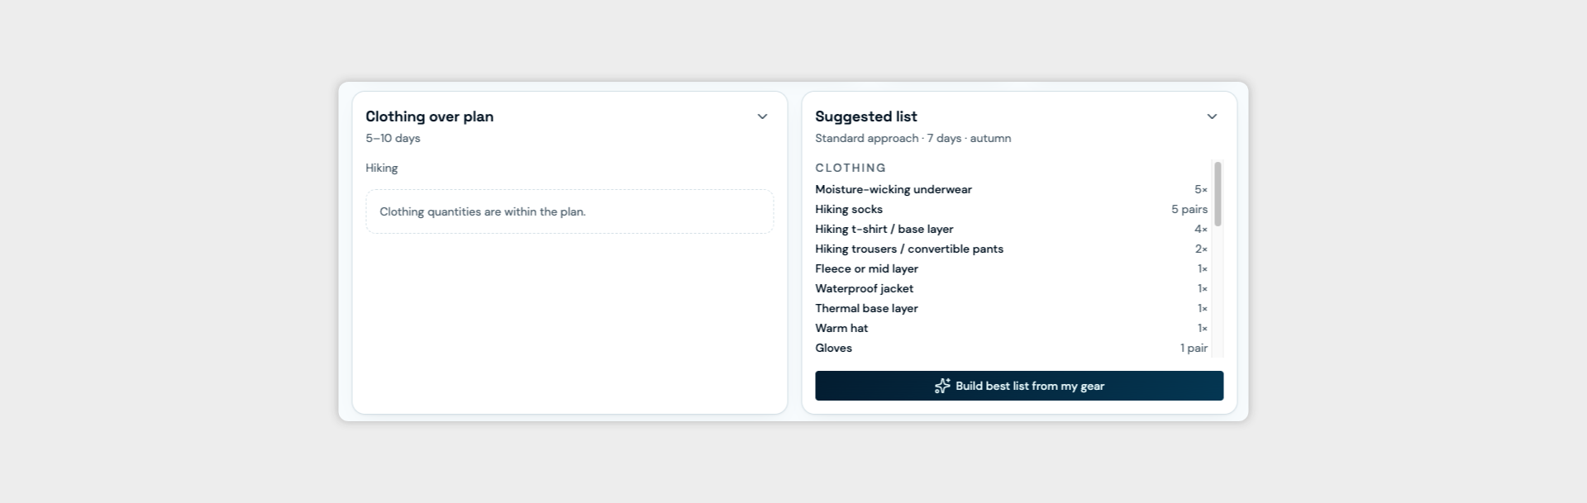Select the Waterproof jacket item

click(x=1011, y=288)
